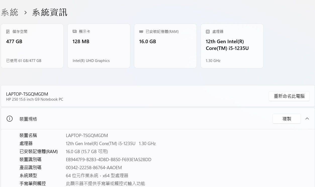Click the storage disk icon
Viewport: 315px width, 187px height.
click(x=8, y=32)
